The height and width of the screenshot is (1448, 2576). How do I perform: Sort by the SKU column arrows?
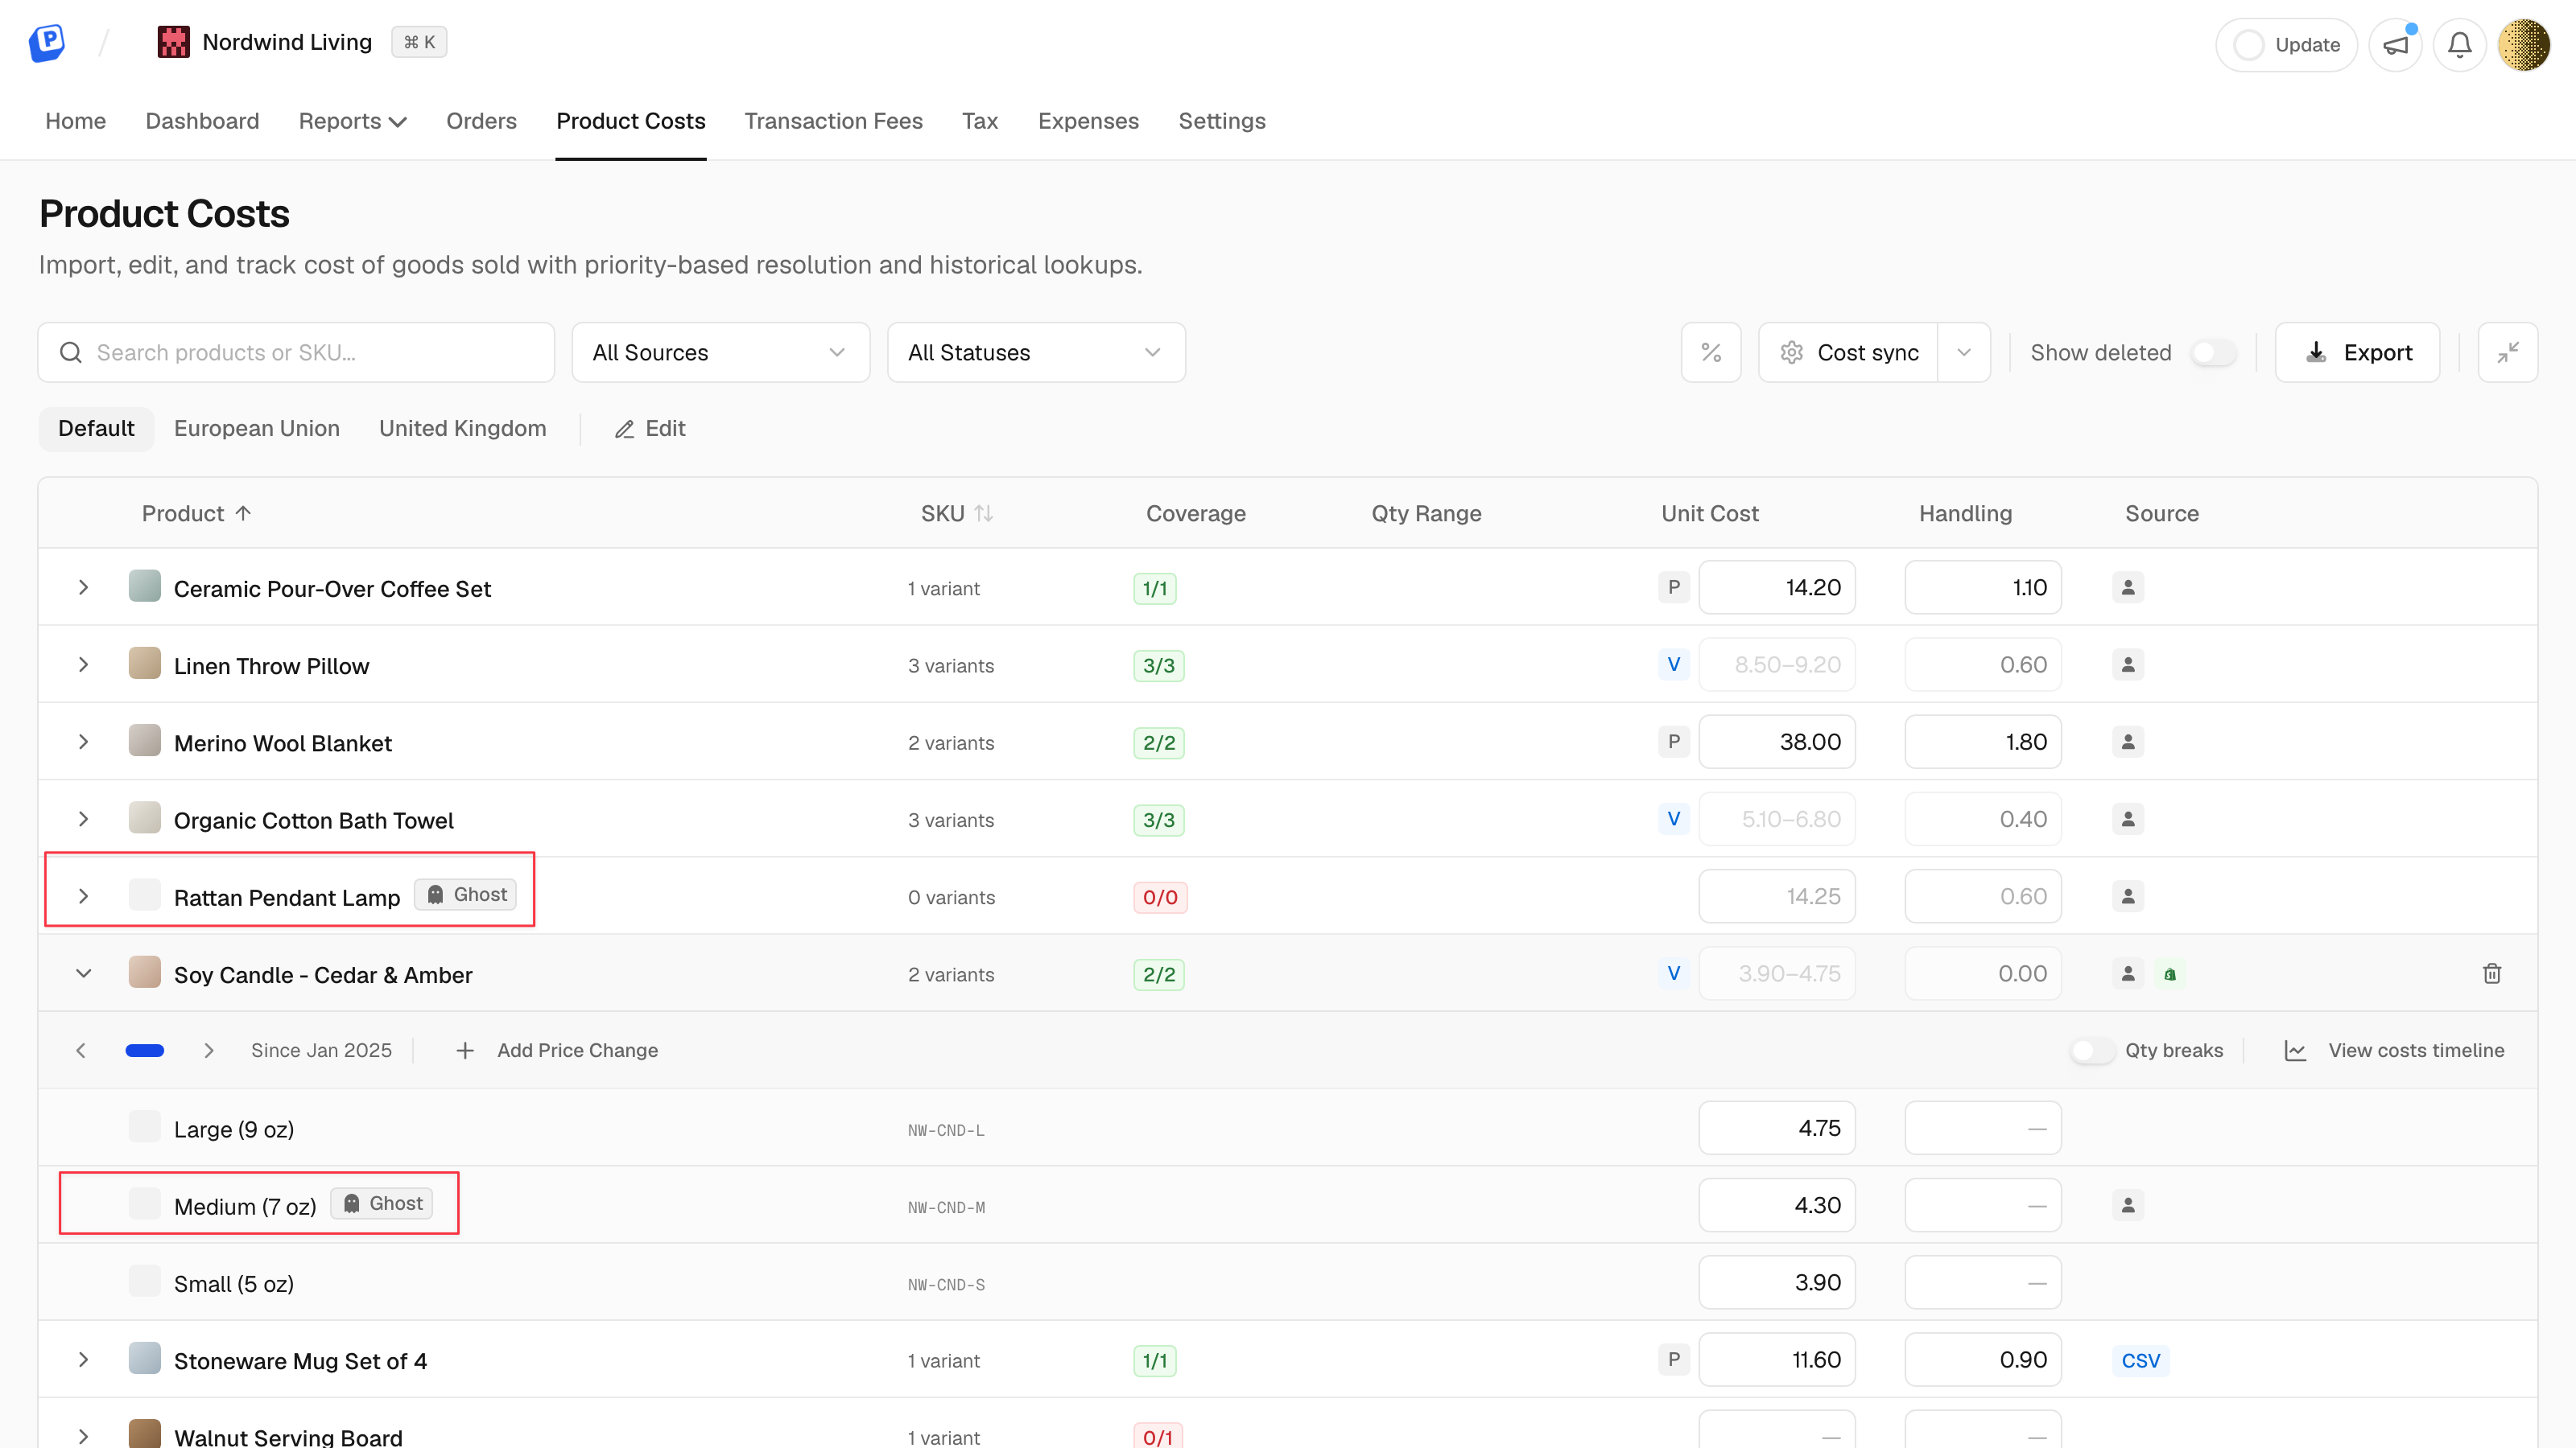(984, 514)
